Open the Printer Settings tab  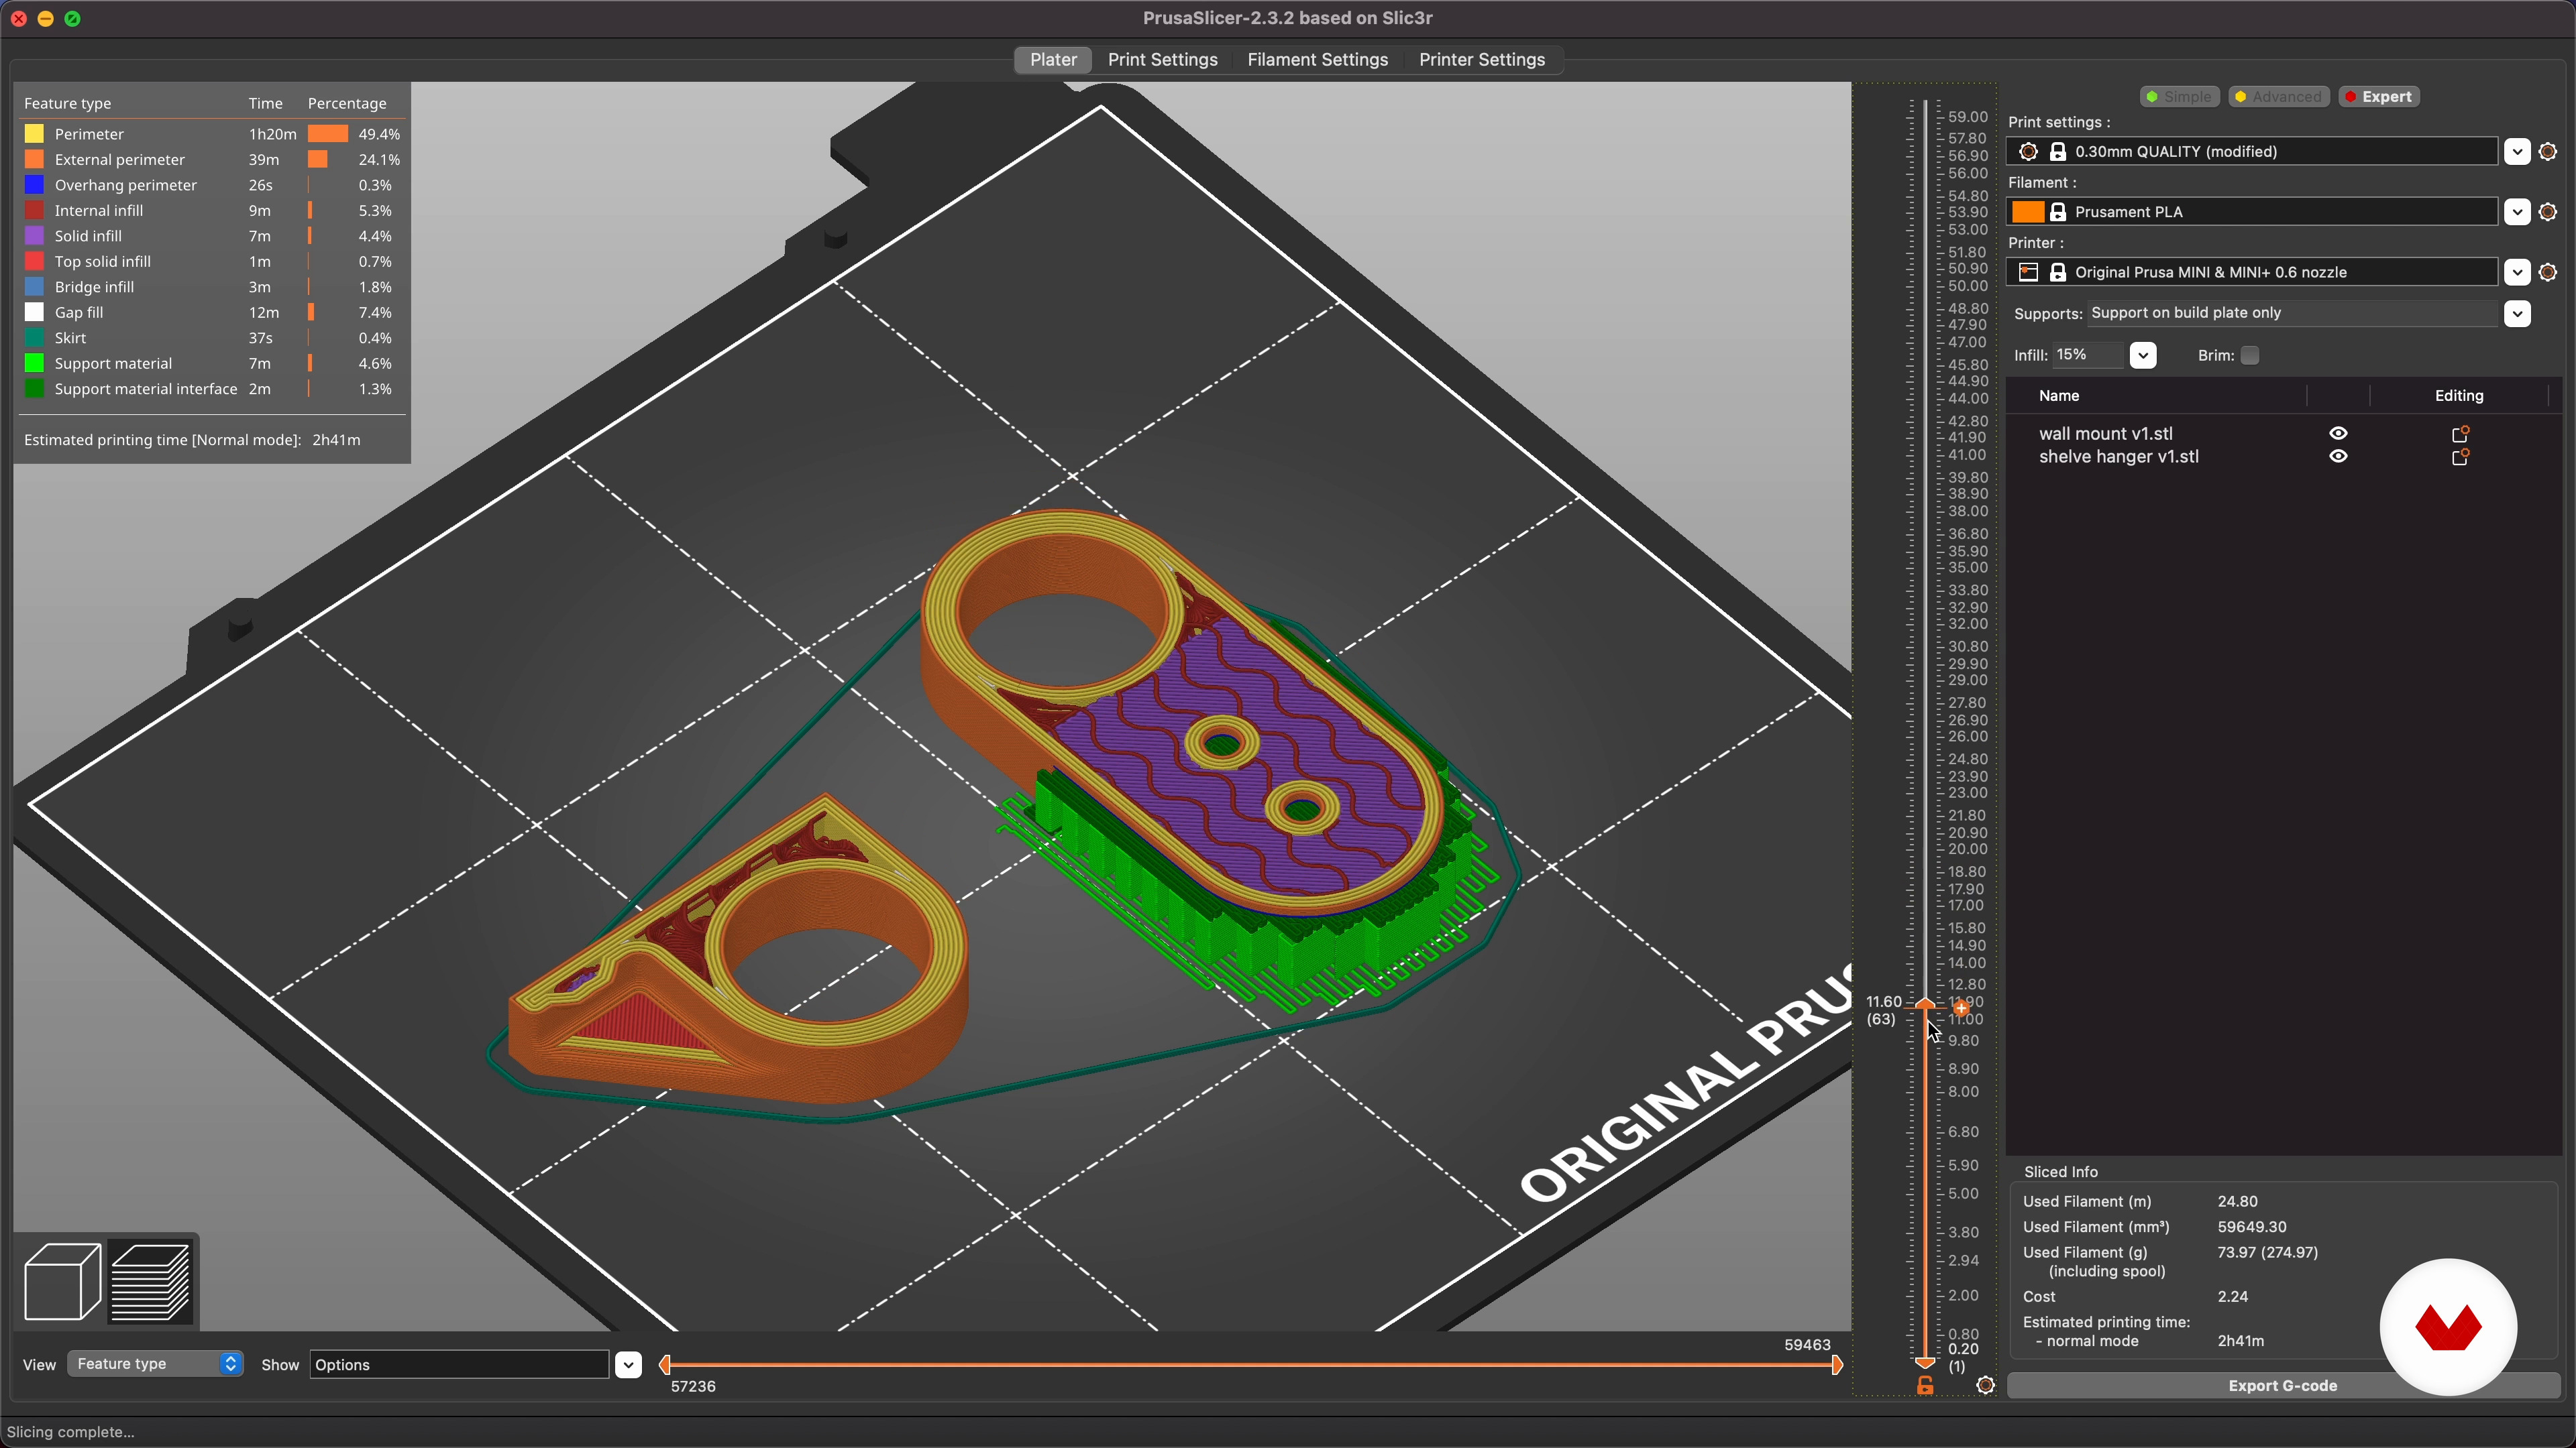pyautogui.click(x=1481, y=60)
